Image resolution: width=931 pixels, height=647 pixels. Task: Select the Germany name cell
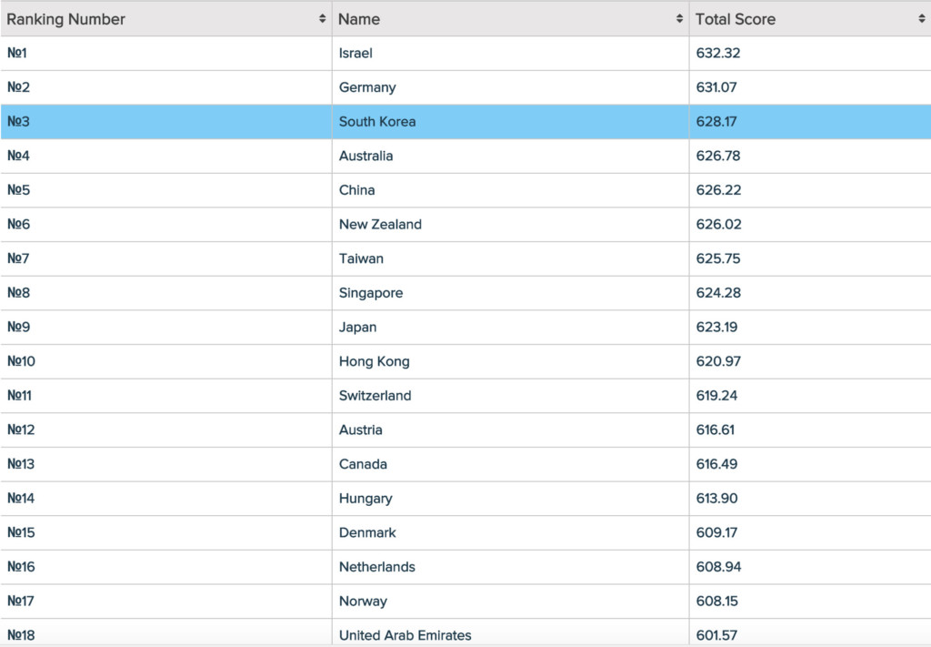click(367, 88)
